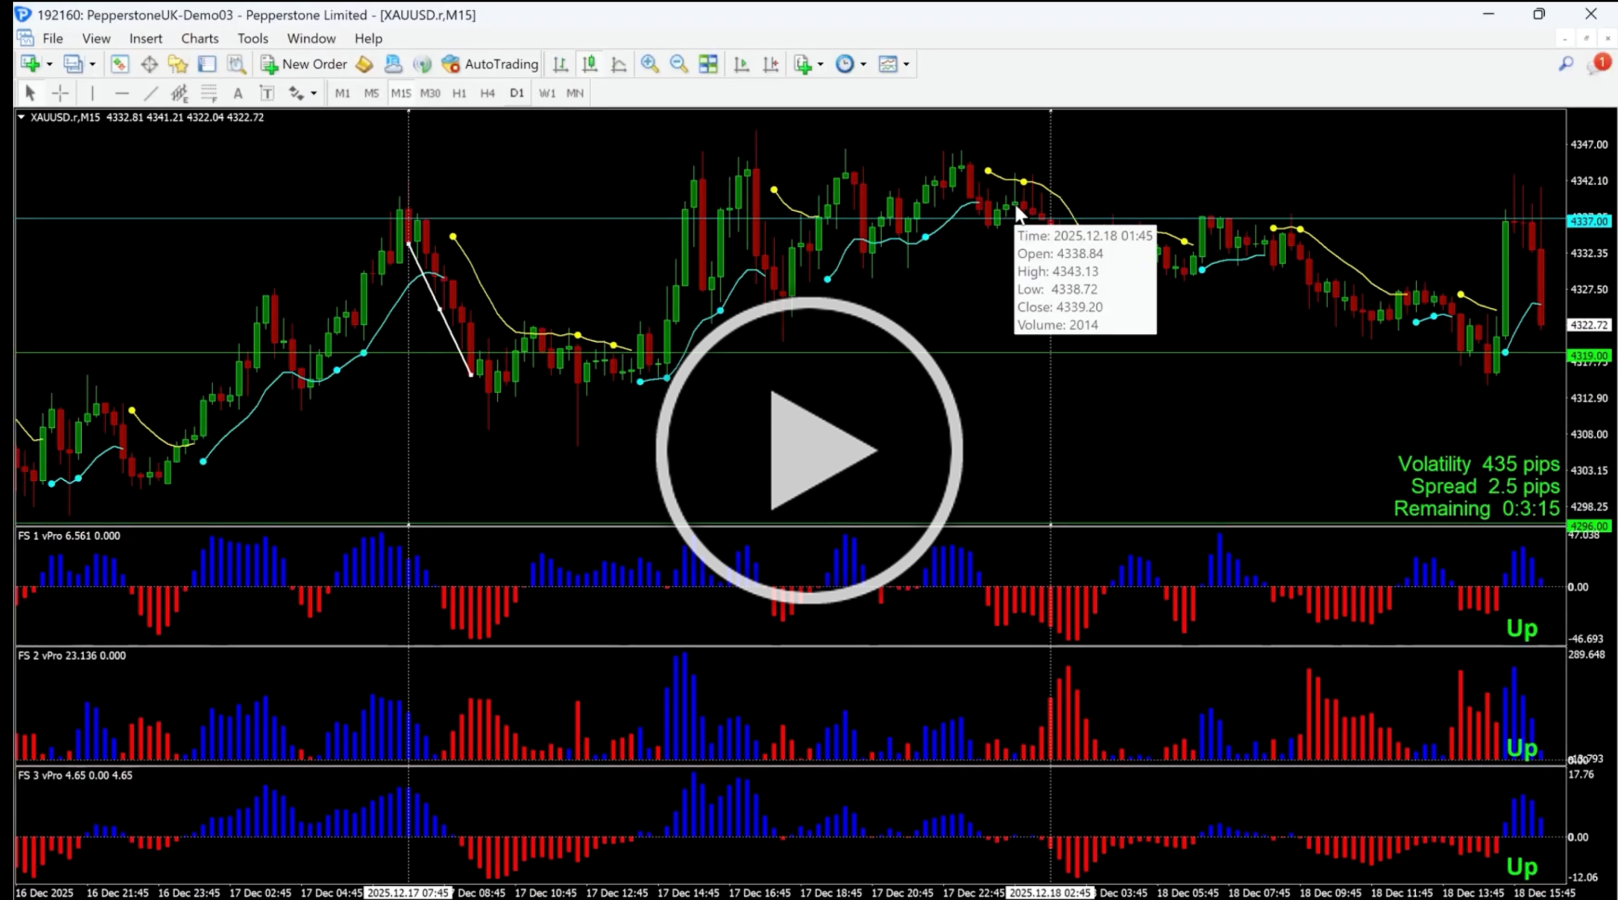Open the periodicity clock dropdown arrow
Viewport: 1618px width, 900px height.
pyautogui.click(x=863, y=64)
